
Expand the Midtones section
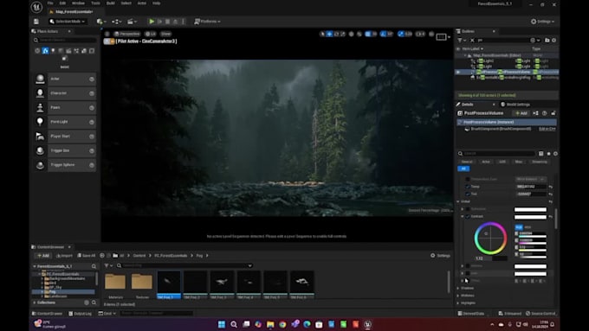tap(458, 296)
